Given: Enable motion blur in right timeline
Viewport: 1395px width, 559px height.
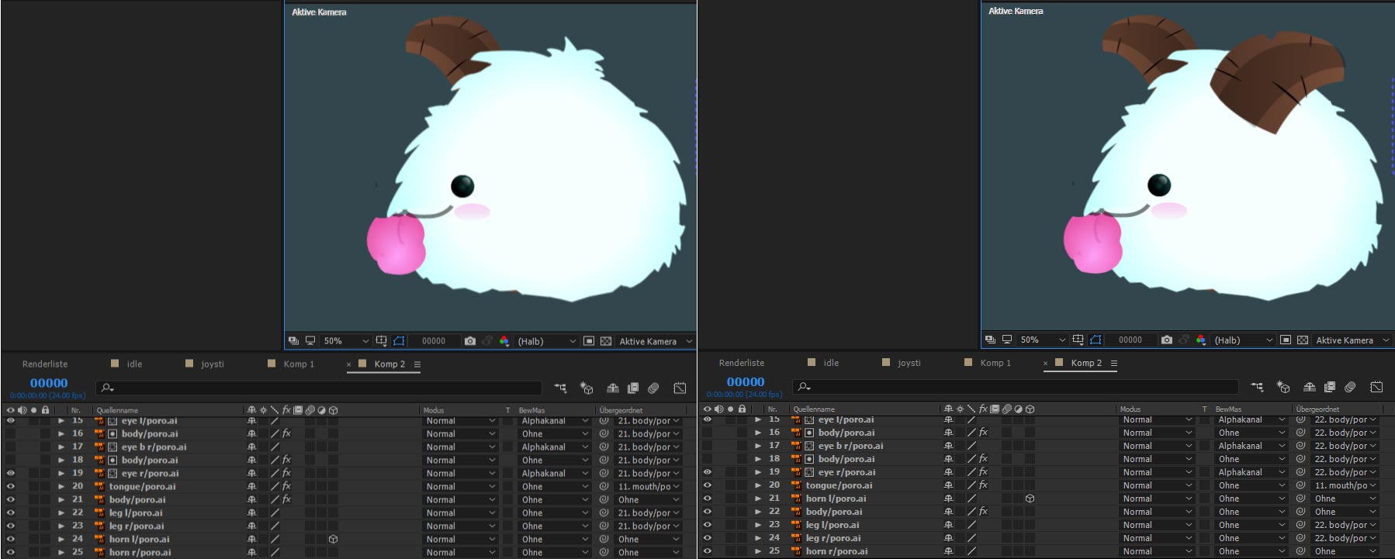Looking at the screenshot, I should [x=1350, y=387].
